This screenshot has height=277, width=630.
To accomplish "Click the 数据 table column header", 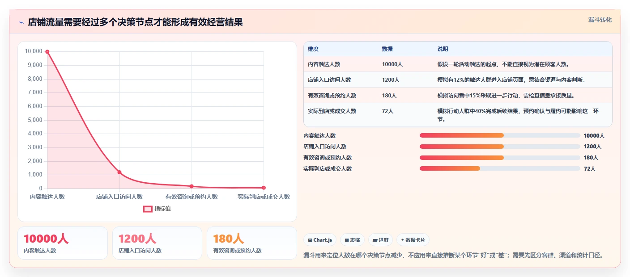I will pyautogui.click(x=387, y=49).
